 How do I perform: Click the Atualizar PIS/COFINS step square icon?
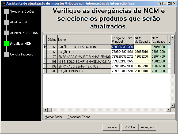(x=6, y=33)
